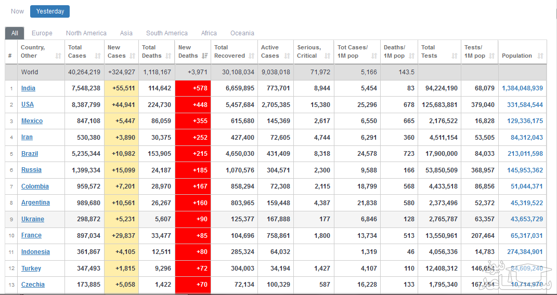This screenshot has width=557, height=295.
Task: Open the India country link
Action: pos(28,88)
